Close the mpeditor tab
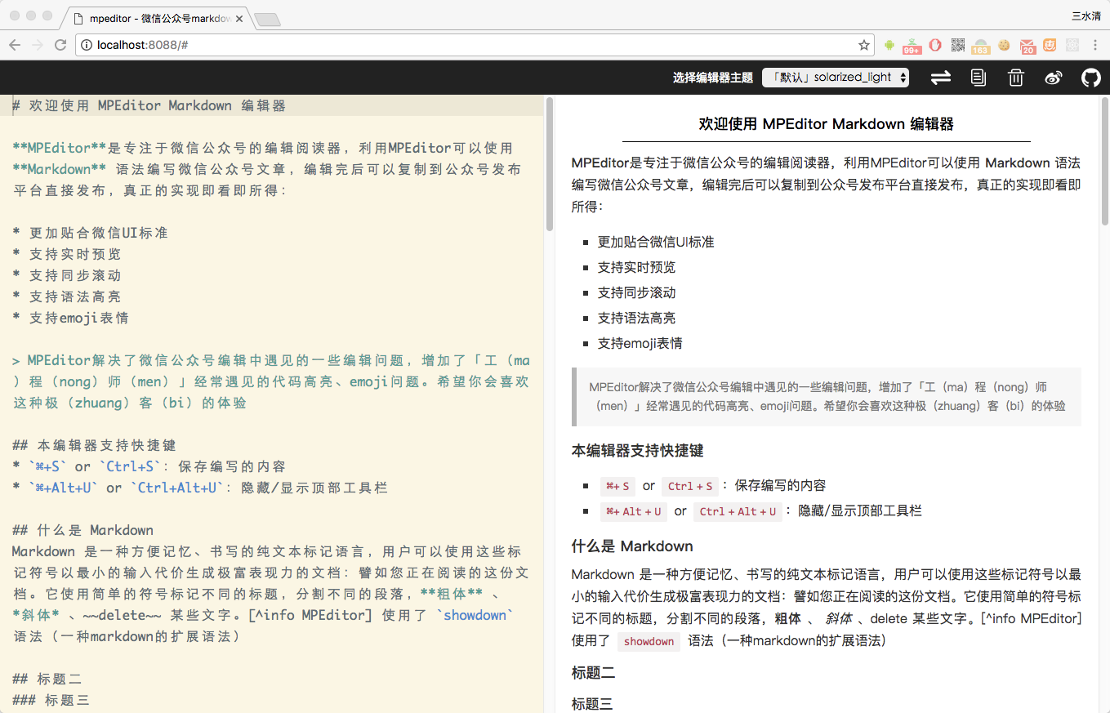 point(239,18)
